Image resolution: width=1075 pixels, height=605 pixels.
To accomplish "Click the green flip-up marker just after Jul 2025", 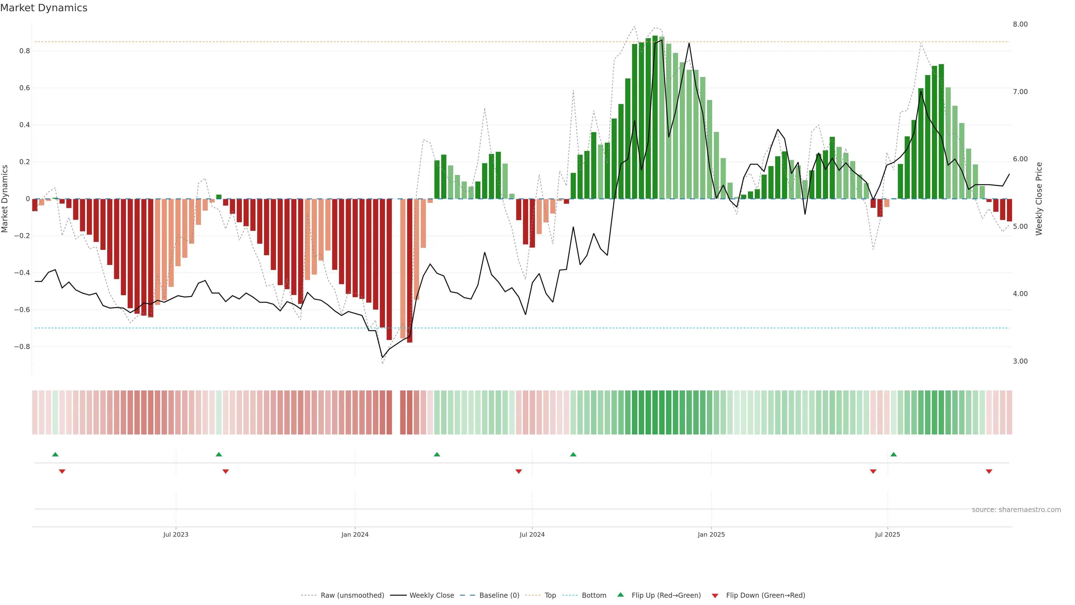I will 894,454.
